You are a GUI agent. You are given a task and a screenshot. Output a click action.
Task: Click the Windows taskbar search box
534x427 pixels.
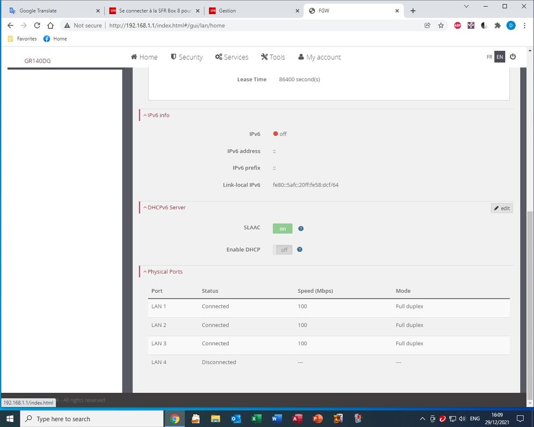(91, 418)
